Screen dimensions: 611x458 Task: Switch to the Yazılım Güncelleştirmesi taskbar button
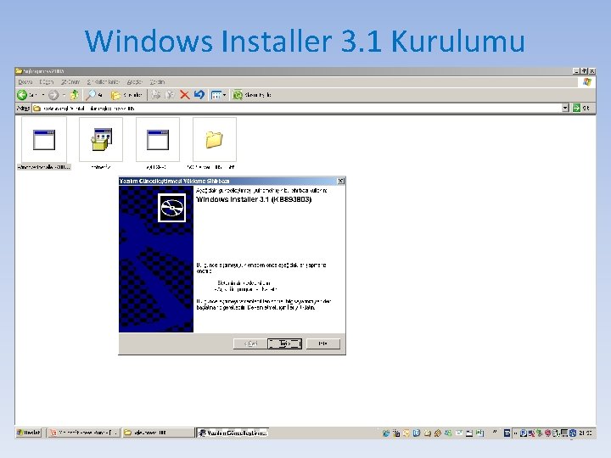[233, 433]
